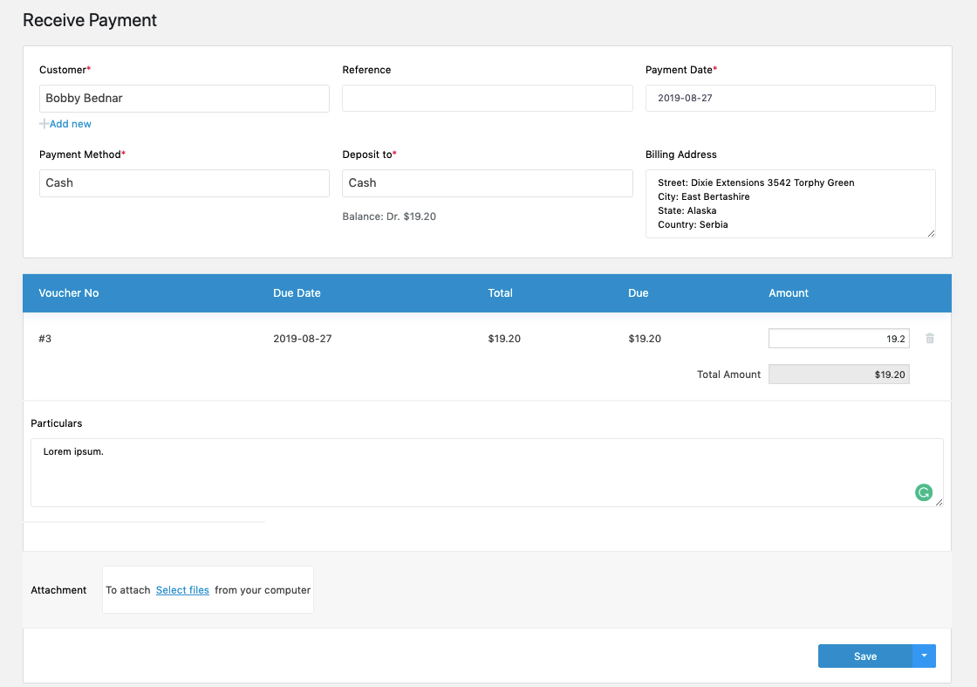Click inside the Particulars text box
Viewport: 977px width, 687px height.
(x=487, y=467)
